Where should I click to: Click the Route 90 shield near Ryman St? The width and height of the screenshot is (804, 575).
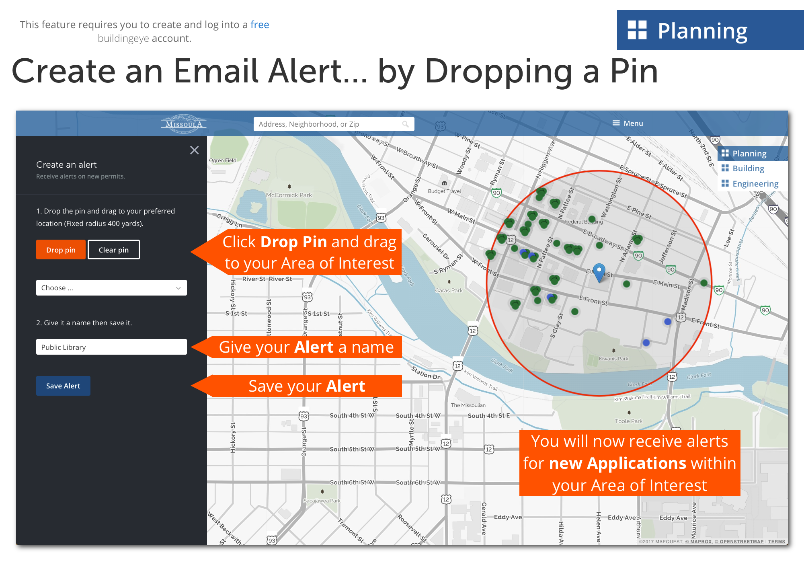[497, 193]
